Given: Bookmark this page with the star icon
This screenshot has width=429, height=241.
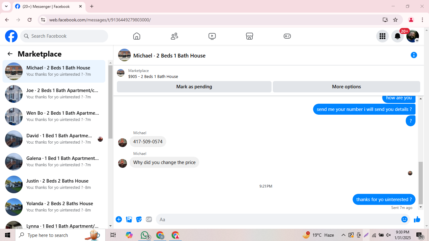Looking at the screenshot, I should tap(395, 20).
